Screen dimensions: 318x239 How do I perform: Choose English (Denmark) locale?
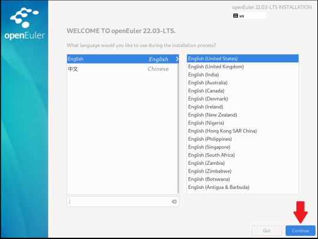(x=243, y=99)
